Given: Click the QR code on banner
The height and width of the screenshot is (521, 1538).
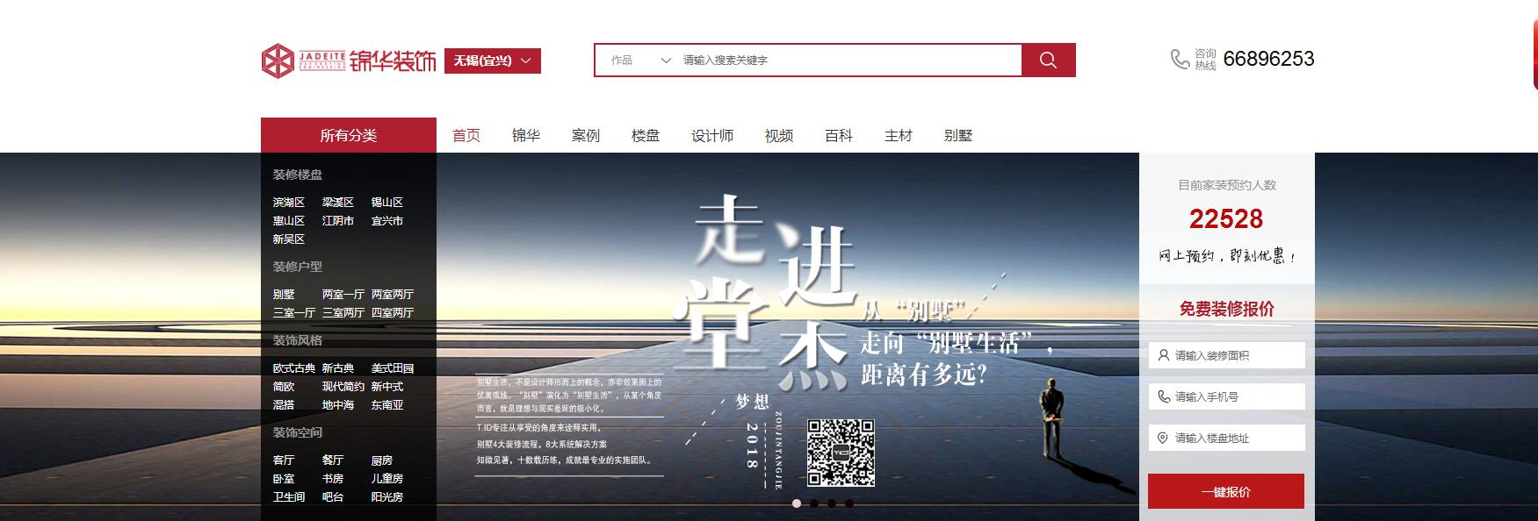Looking at the screenshot, I should [841, 453].
